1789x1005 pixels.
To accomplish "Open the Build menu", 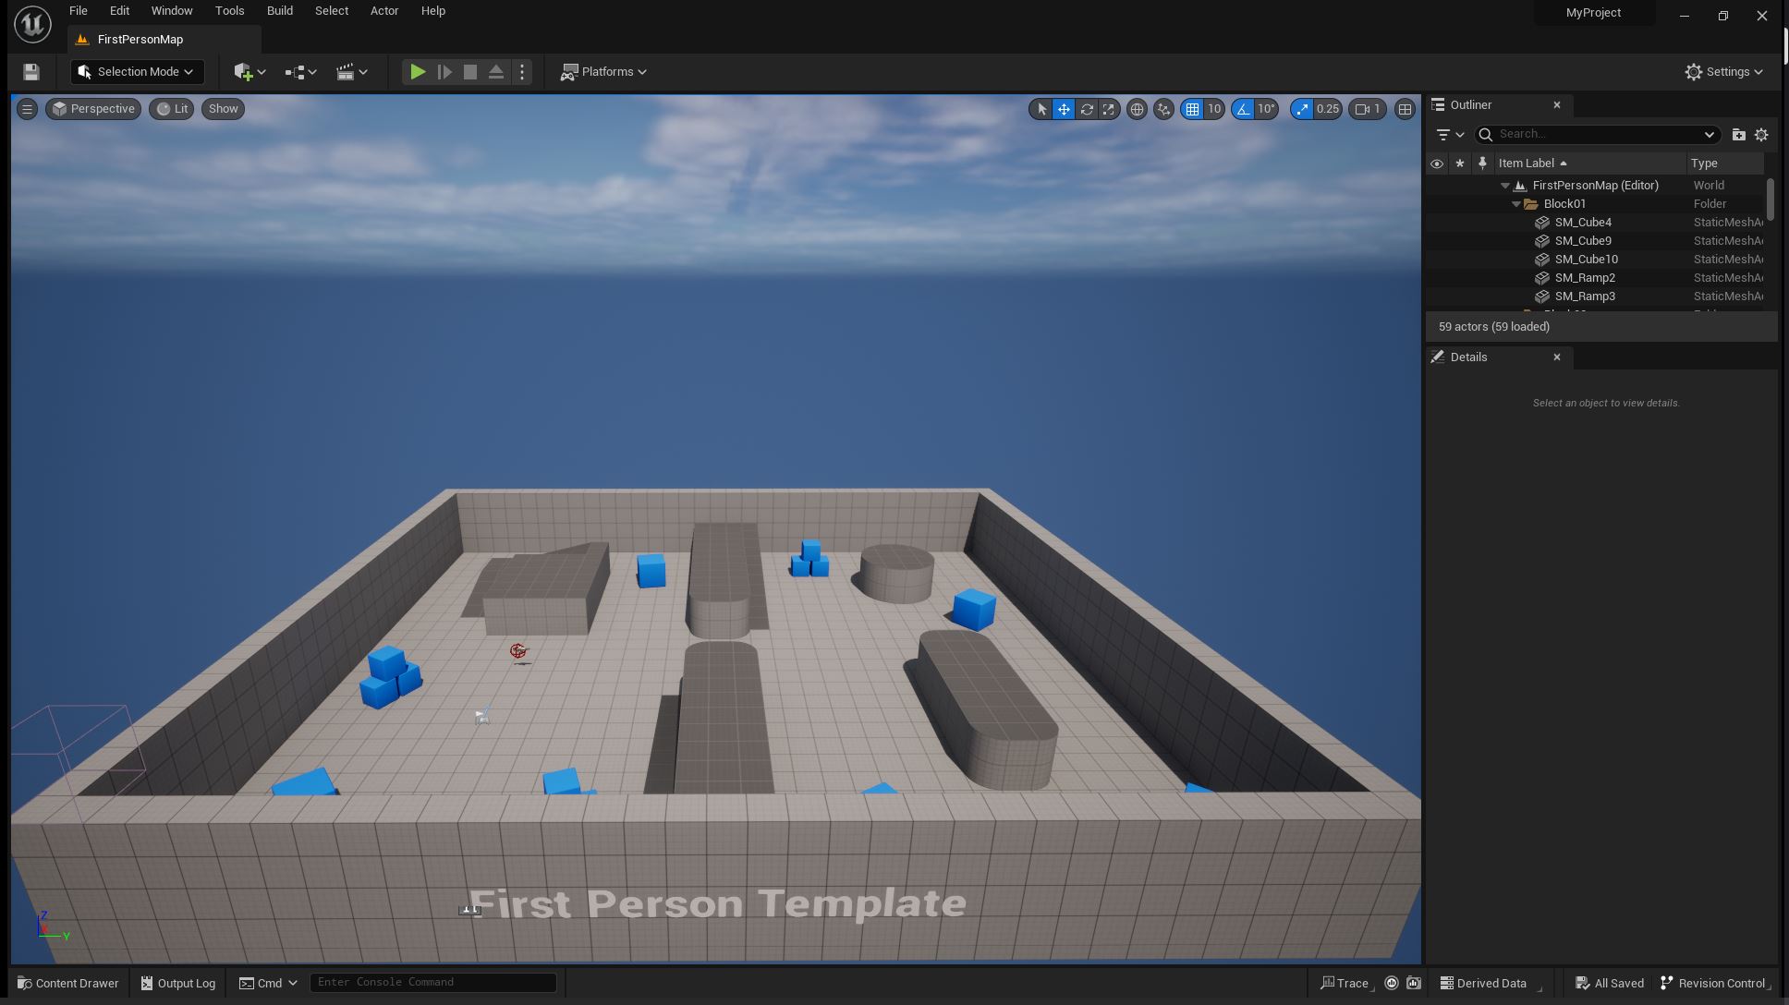I will pyautogui.click(x=279, y=10).
